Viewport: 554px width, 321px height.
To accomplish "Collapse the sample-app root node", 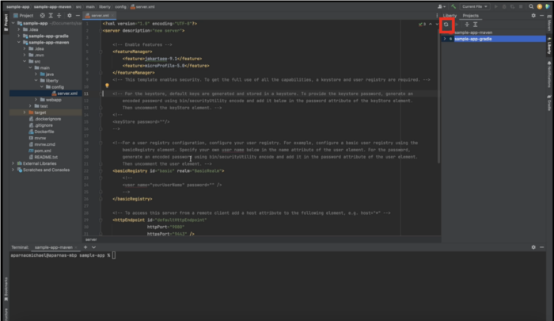I will tap(13, 23).
